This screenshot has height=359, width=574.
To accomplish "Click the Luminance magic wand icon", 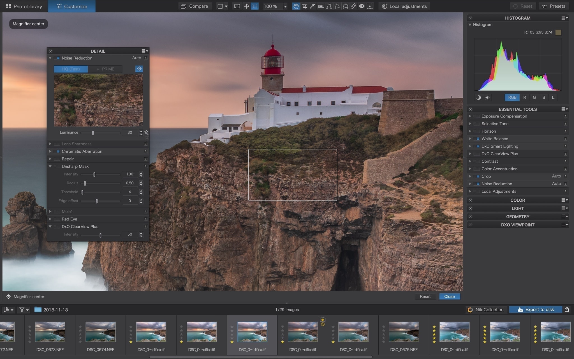I will [146, 132].
